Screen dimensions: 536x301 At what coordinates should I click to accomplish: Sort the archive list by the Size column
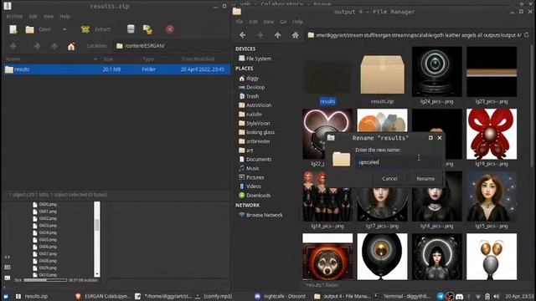[108, 59]
